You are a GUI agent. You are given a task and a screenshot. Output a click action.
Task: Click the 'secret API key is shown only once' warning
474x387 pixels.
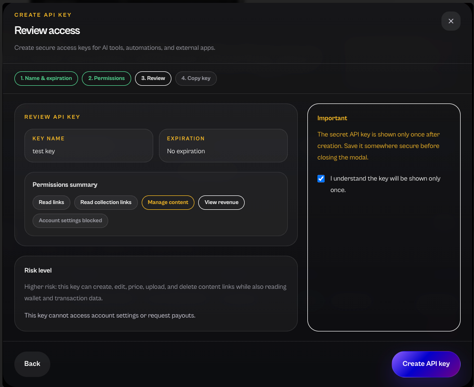(378, 146)
